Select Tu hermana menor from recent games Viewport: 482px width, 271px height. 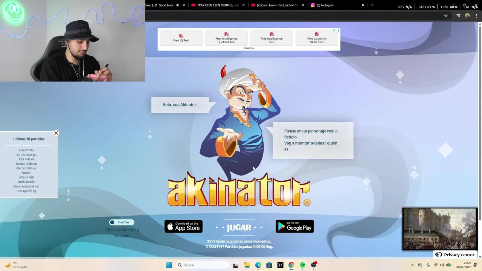click(26, 186)
